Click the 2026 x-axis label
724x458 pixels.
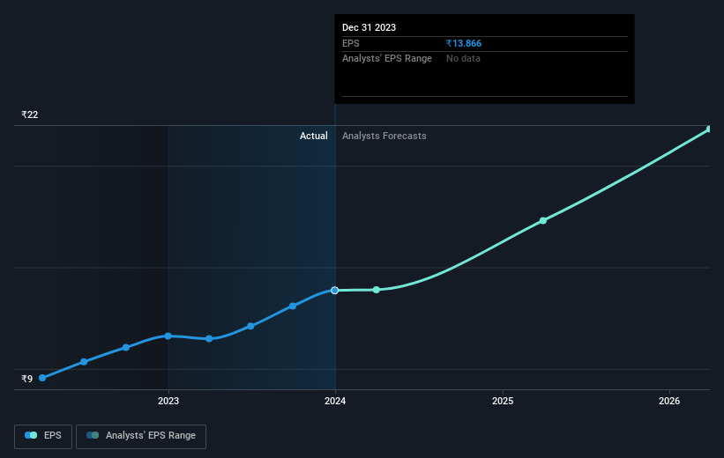coord(669,401)
